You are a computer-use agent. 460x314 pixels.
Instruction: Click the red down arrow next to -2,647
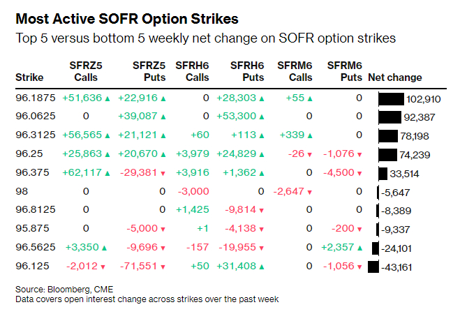coord(311,192)
